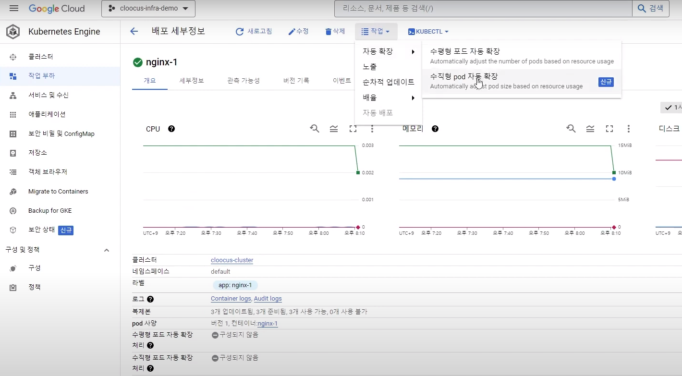View the CPU chart in fullscreen
The image size is (682, 376).
(353, 129)
